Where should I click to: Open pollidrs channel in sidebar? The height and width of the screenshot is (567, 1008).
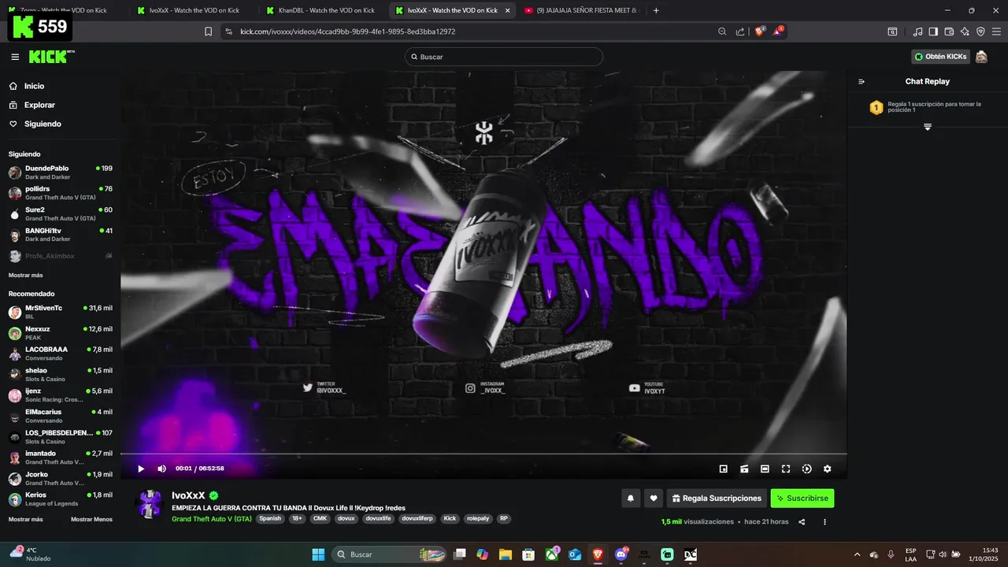[60, 193]
